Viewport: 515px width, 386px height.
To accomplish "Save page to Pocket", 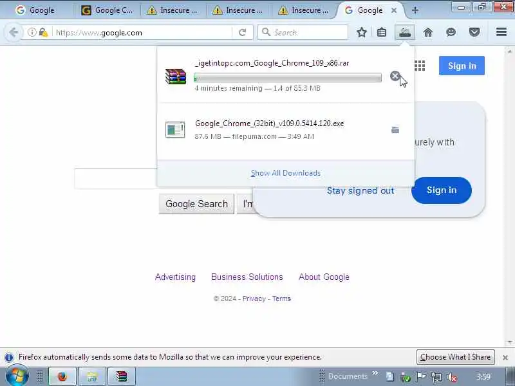I will [474, 32].
